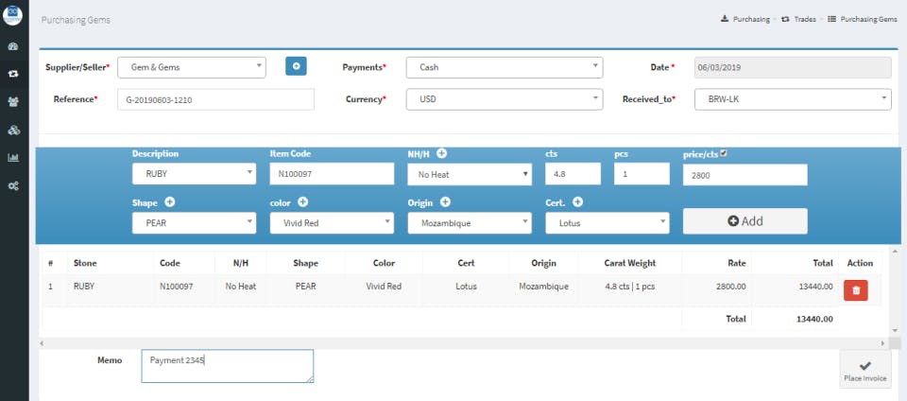Image resolution: width=907 pixels, height=401 pixels.
Task: Open the Description dropdown showing RUBY
Action: pos(194,174)
